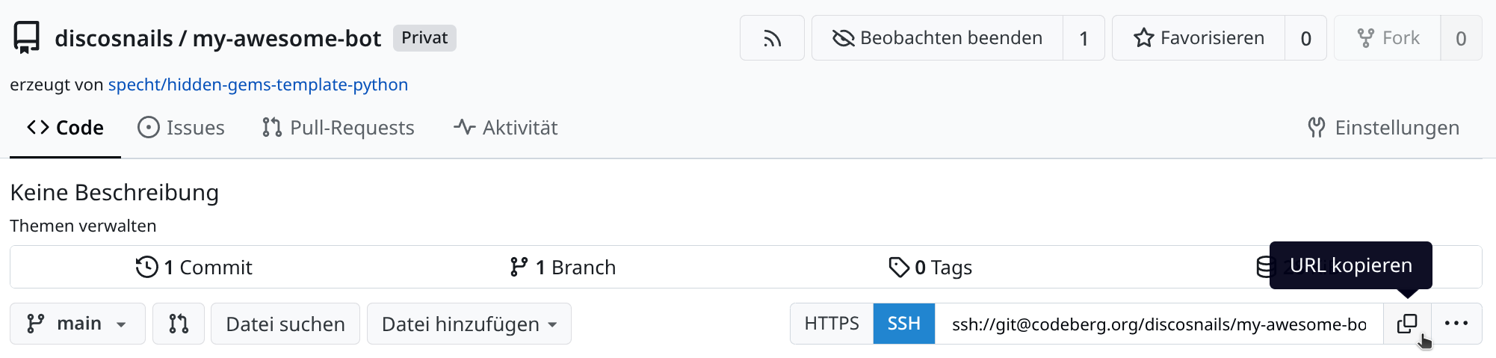Open the Issues tab
The height and width of the screenshot is (358, 1496).
click(182, 128)
